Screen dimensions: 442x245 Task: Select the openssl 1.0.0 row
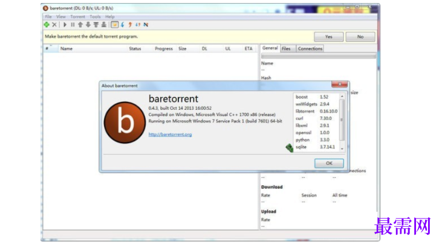point(316,133)
